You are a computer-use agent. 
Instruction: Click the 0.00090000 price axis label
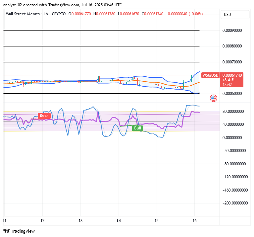tap(232, 31)
